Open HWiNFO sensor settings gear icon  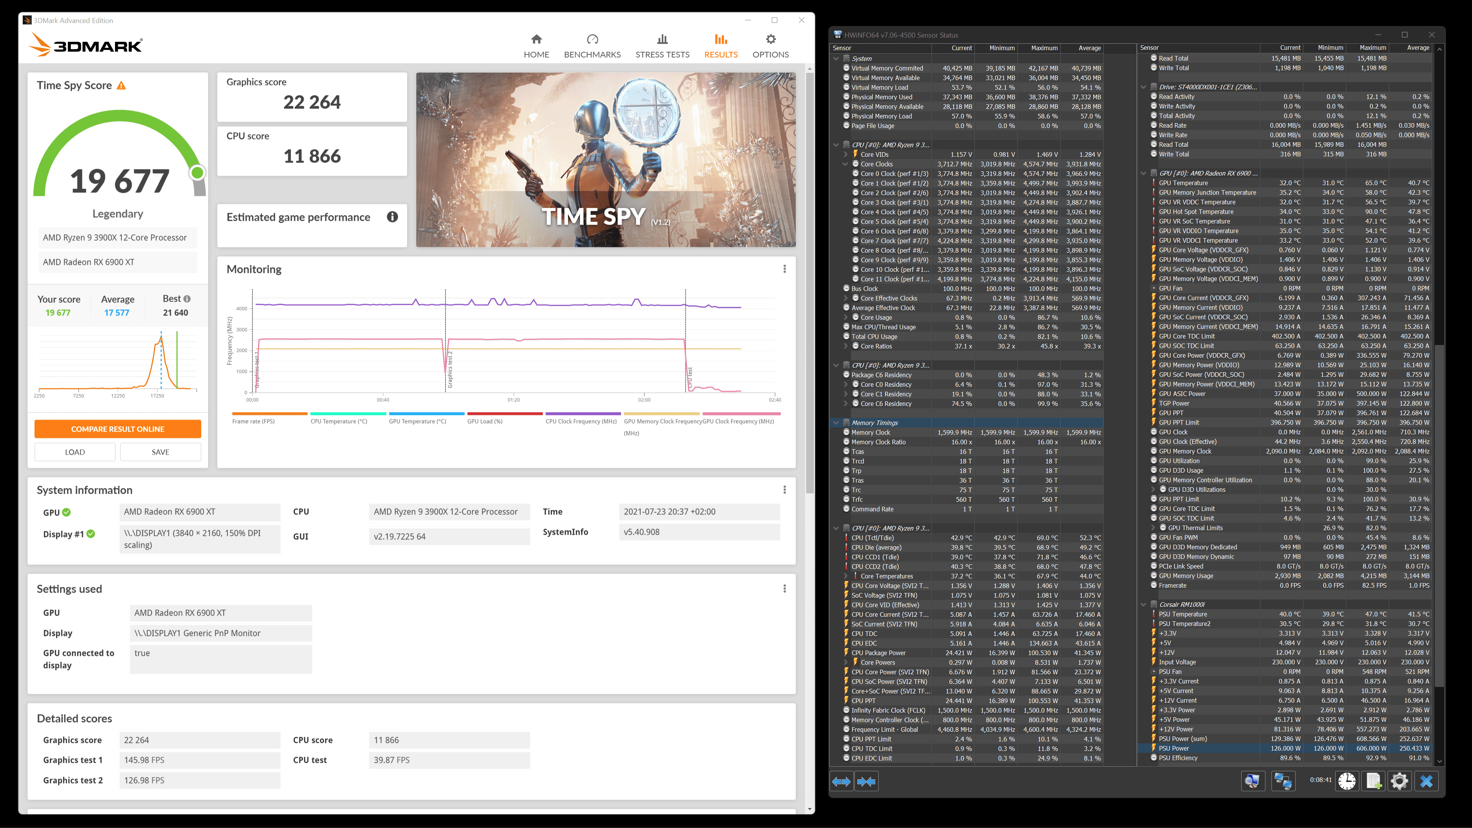[x=1400, y=781]
